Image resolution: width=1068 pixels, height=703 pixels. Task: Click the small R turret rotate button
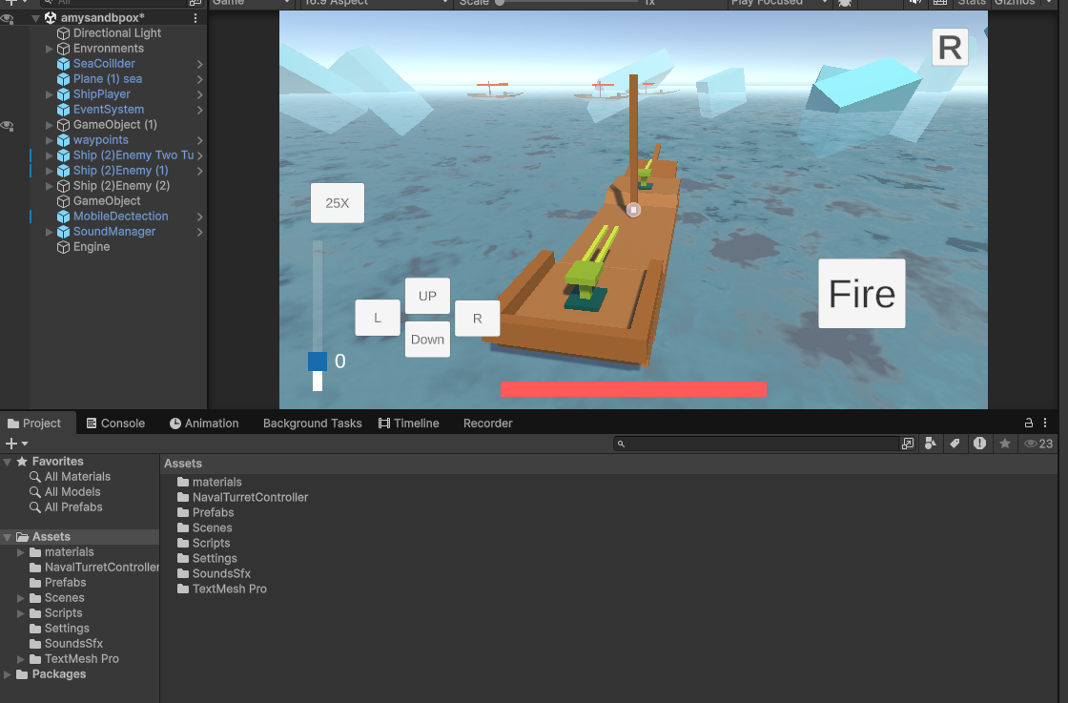click(478, 319)
